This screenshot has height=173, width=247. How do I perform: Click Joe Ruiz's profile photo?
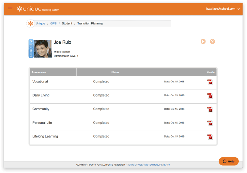point(43,49)
